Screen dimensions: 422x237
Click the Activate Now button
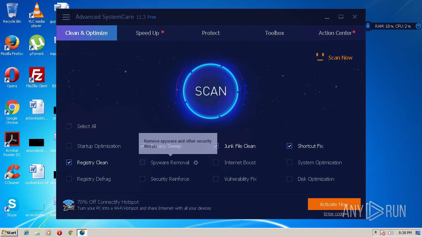pos(334,204)
